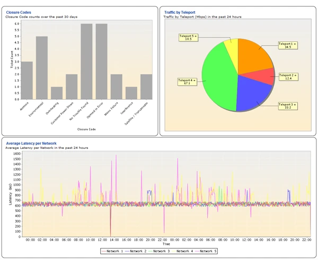The height and width of the screenshot is (265, 318).
Task: Select Network 1 in the latency legend
Action: (112, 251)
